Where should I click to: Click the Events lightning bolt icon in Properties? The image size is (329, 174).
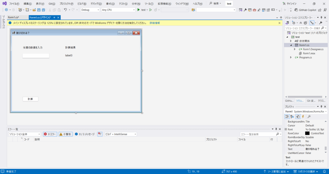tap(303, 116)
